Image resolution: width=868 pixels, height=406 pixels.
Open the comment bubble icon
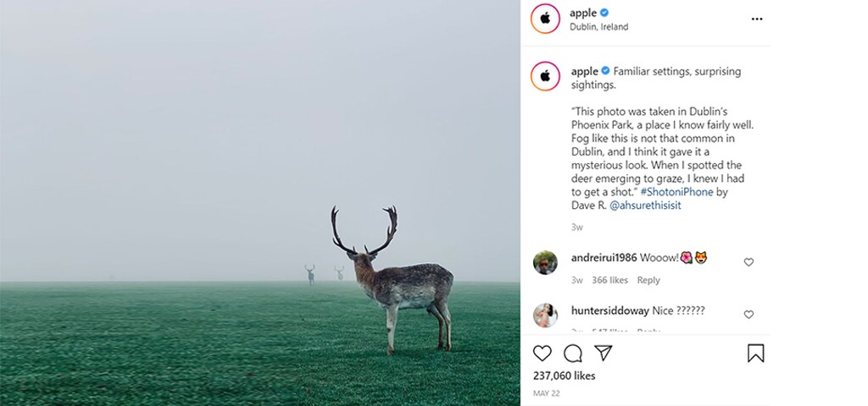[573, 353]
